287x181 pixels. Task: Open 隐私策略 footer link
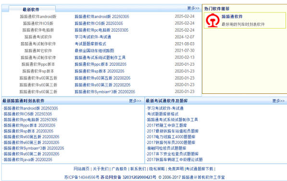[157, 169]
